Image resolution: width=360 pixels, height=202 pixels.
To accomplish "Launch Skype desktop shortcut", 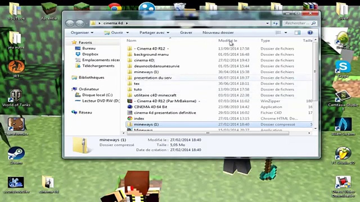I will coord(343,69).
